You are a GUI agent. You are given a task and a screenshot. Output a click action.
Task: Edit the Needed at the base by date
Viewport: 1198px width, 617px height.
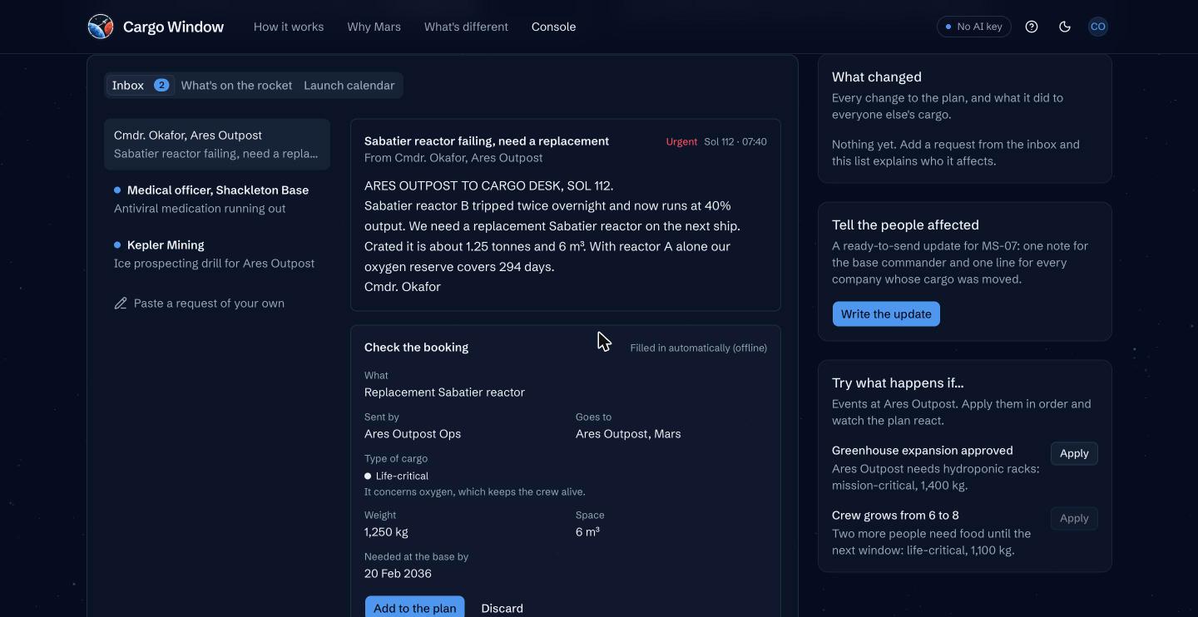pyautogui.click(x=398, y=573)
